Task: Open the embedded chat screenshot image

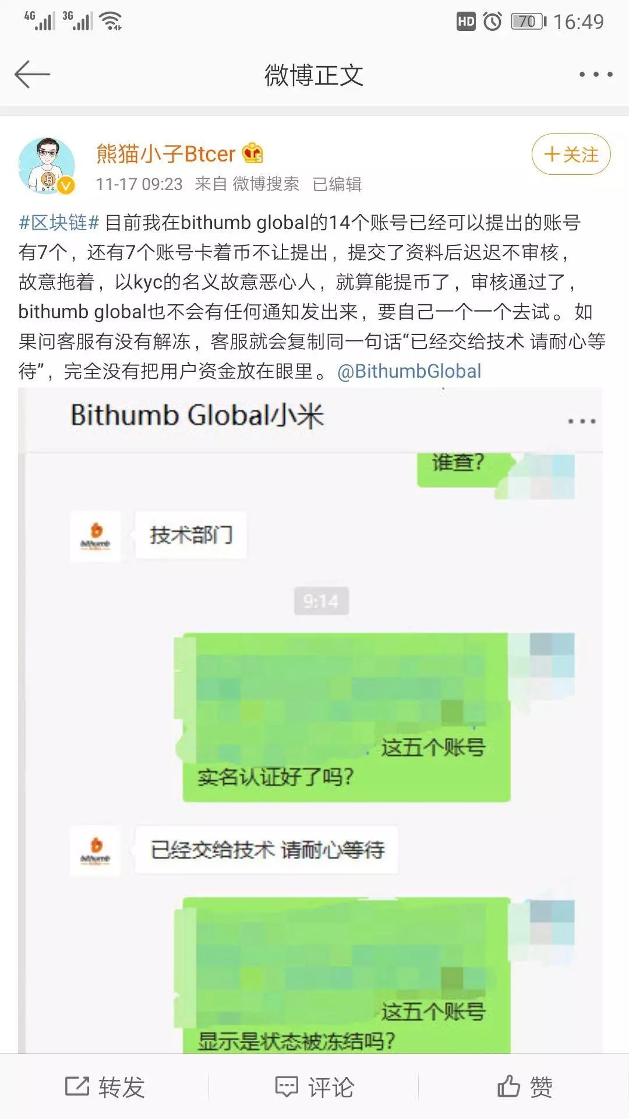Action: [310, 720]
